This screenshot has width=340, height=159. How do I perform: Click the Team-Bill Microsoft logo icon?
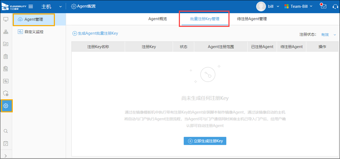click(287, 6)
